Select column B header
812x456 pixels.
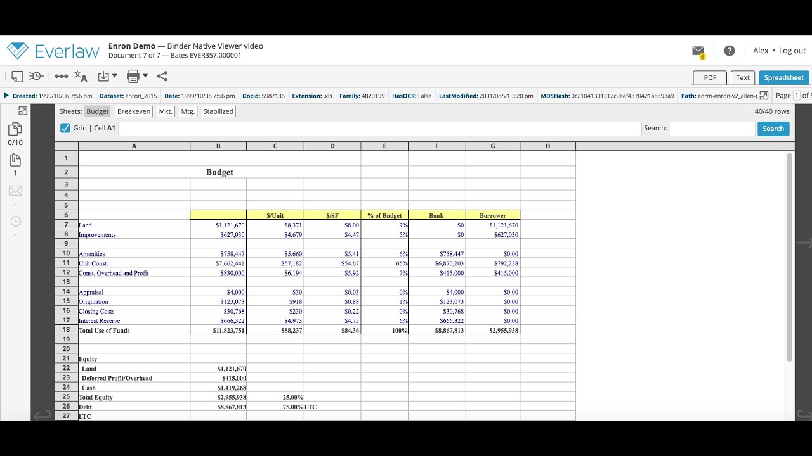(218, 146)
